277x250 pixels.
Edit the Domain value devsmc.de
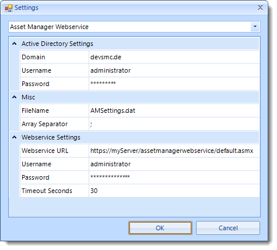pyautogui.click(x=174, y=57)
